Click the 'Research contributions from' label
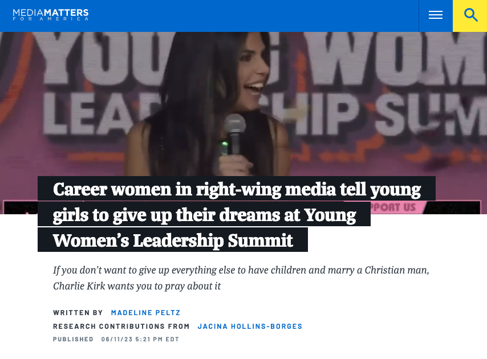The width and height of the screenshot is (487, 359). (x=121, y=327)
